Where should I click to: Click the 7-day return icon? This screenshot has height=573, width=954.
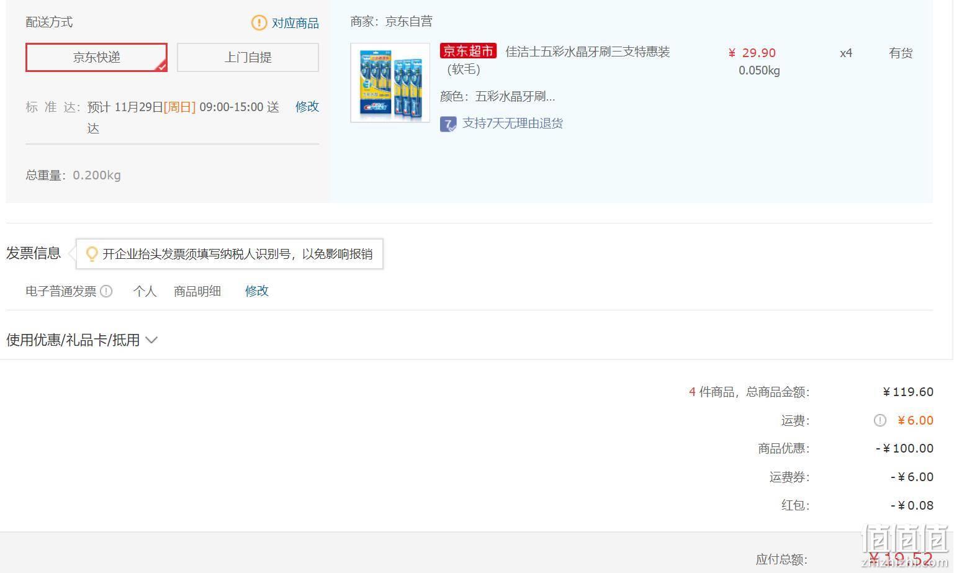pos(448,124)
